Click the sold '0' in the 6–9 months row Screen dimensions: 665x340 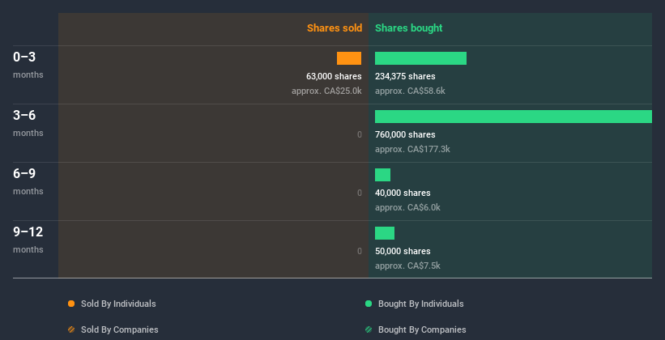coord(360,193)
